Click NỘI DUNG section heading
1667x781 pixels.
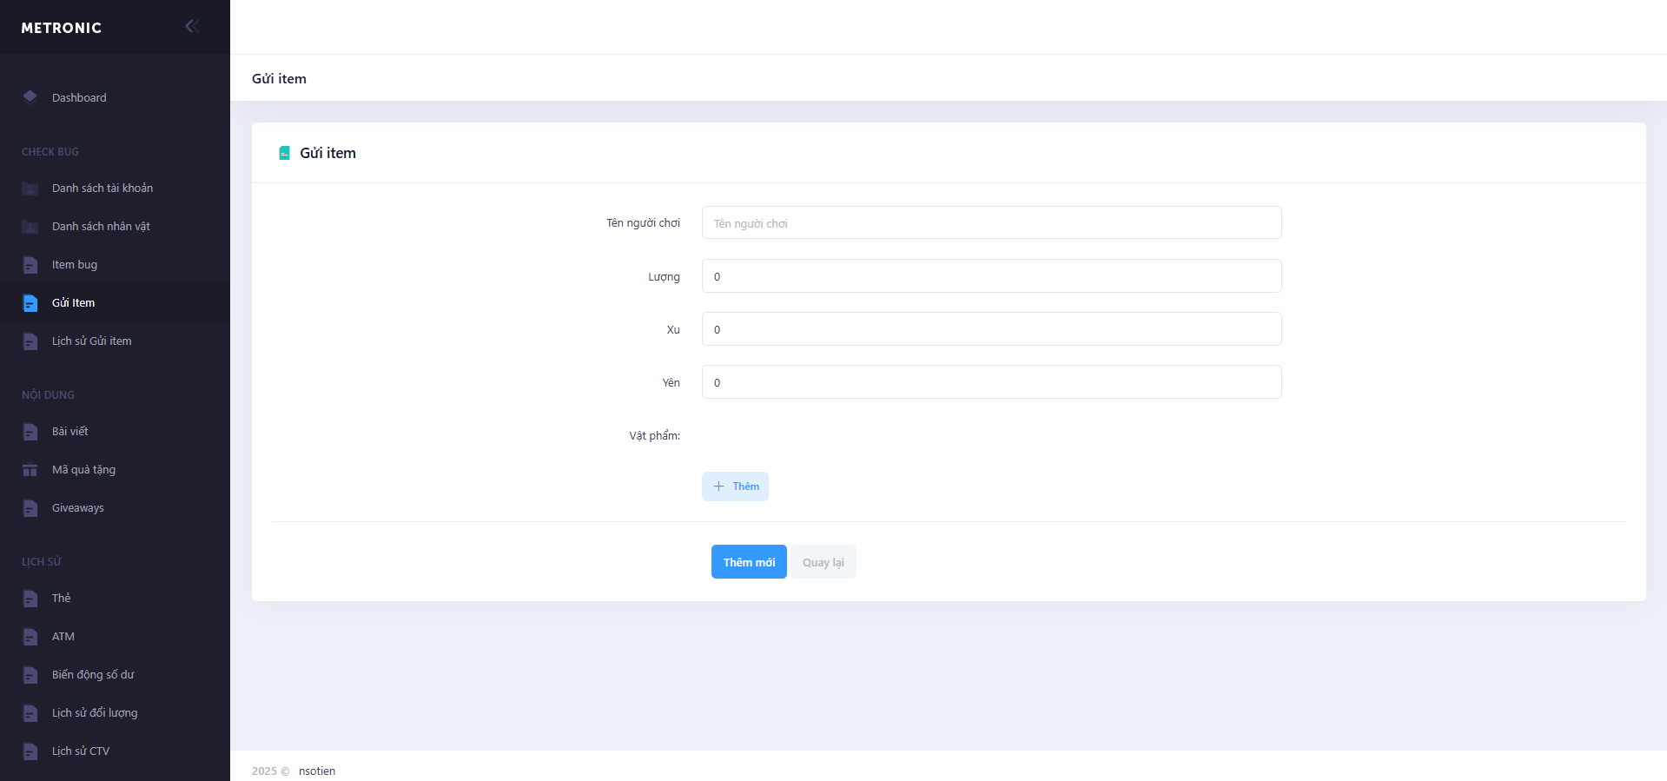(48, 395)
